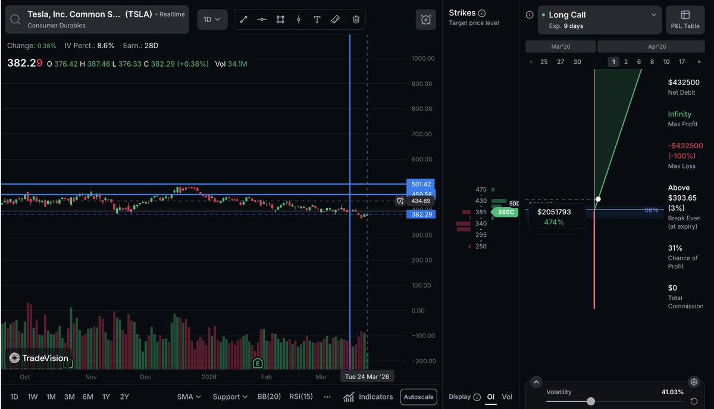
Task: Collapse the volatility panel chevron
Action: 536,382
